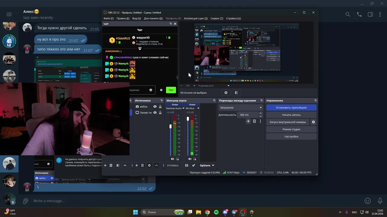Open the Коллекция сцен menu
The width and height of the screenshot is (387, 217).
pos(196,18)
